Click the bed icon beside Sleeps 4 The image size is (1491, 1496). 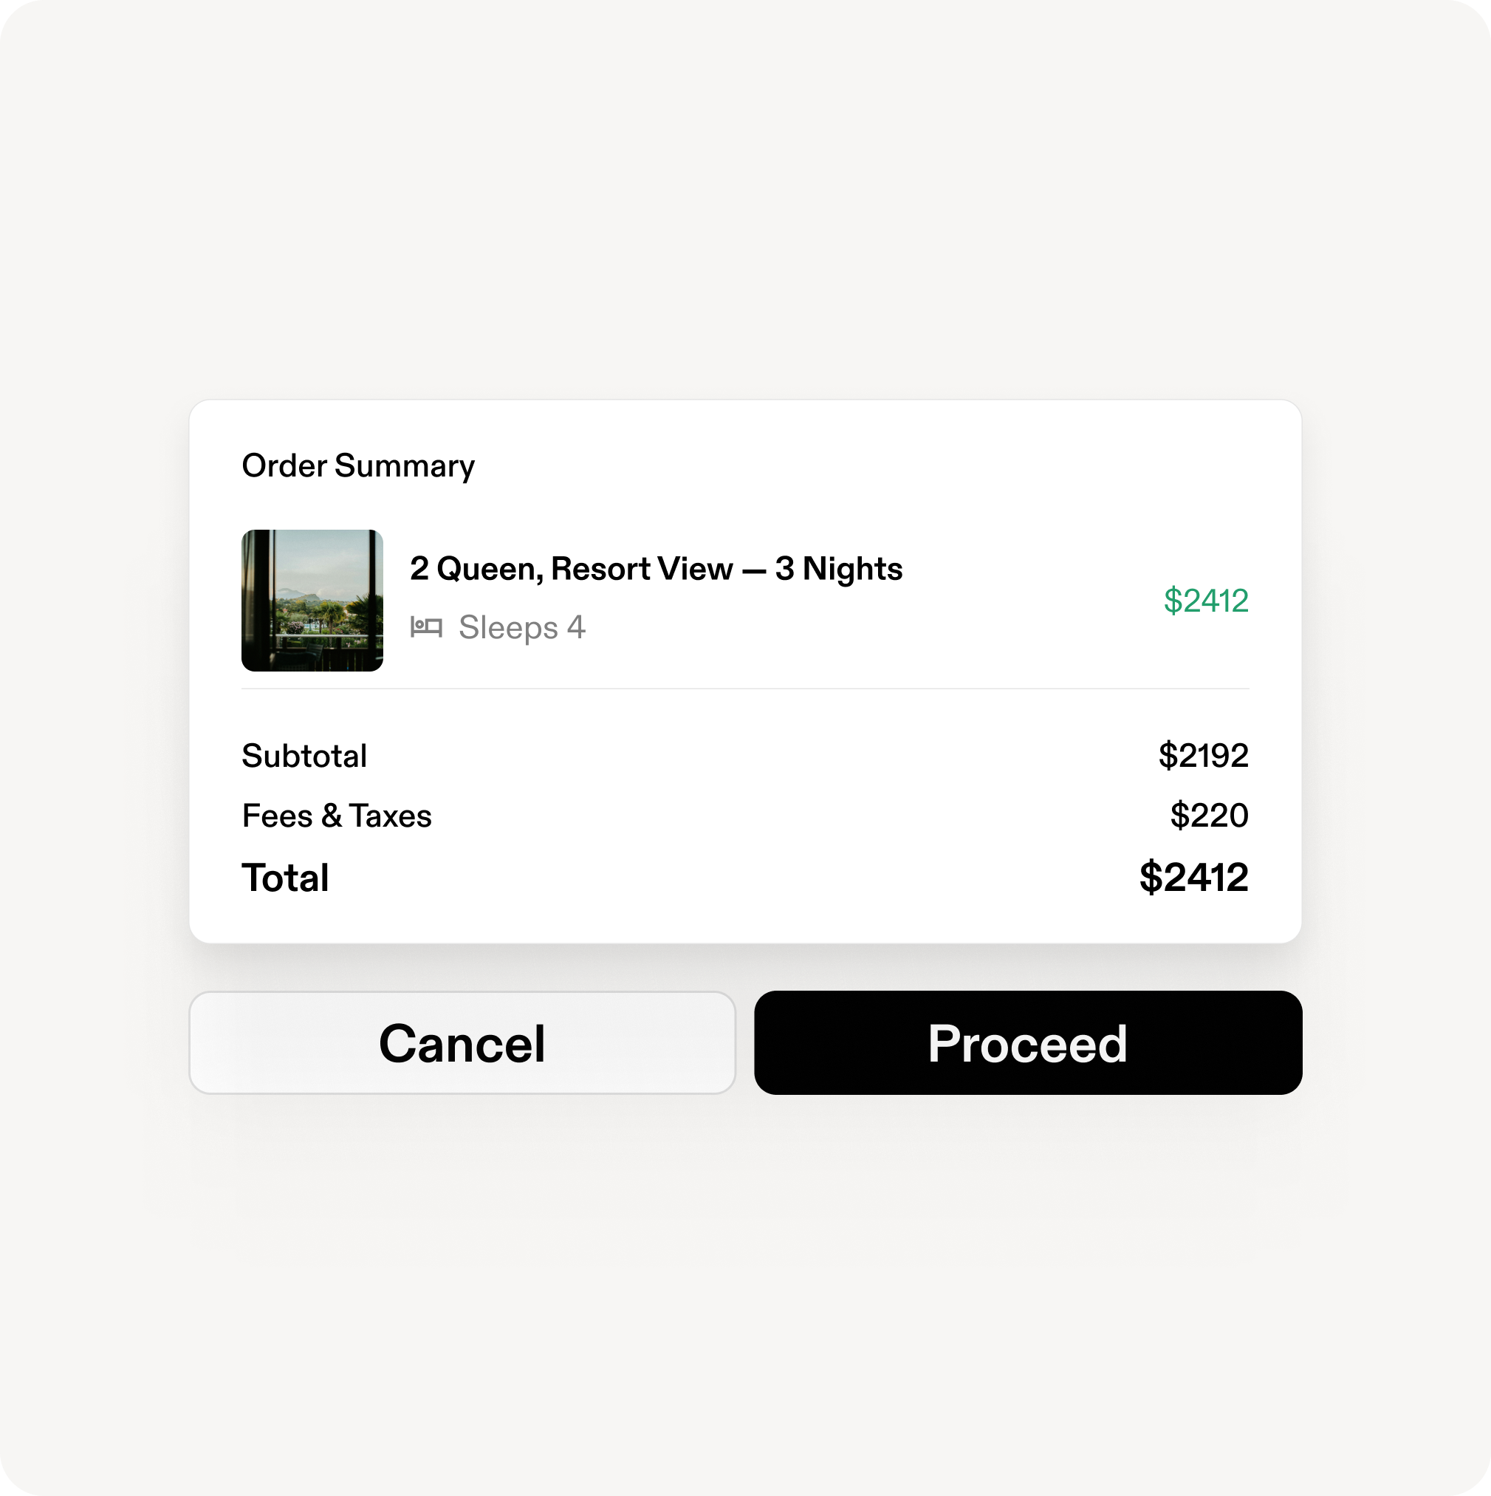[426, 627]
